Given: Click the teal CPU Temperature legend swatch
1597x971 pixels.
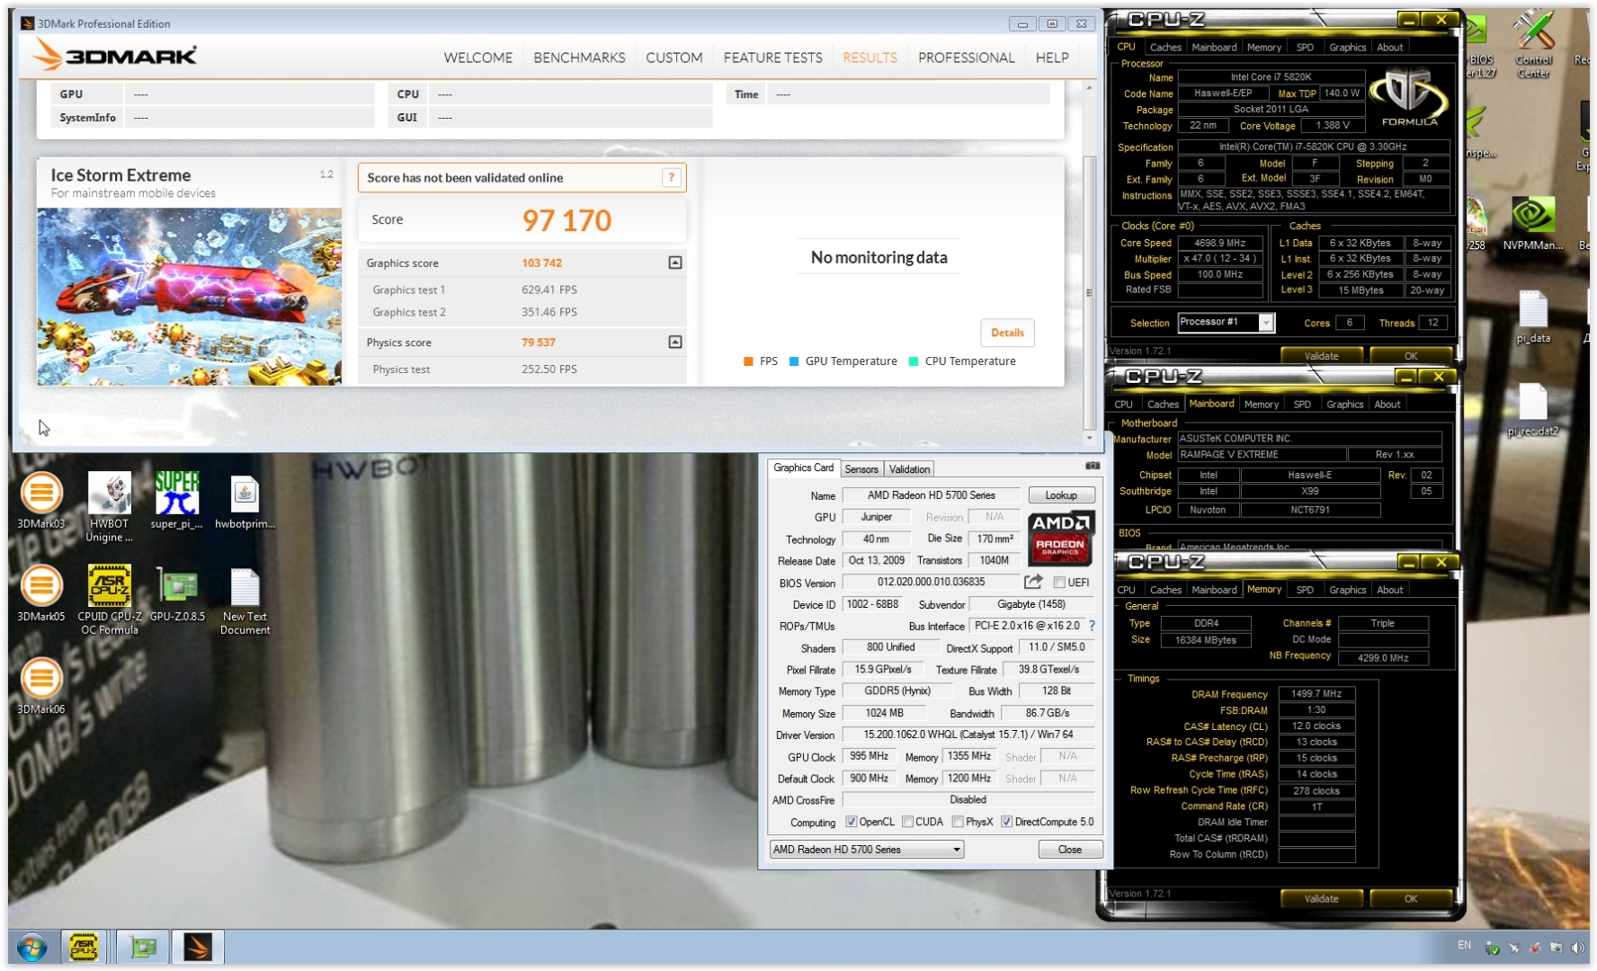Looking at the screenshot, I should tap(914, 361).
